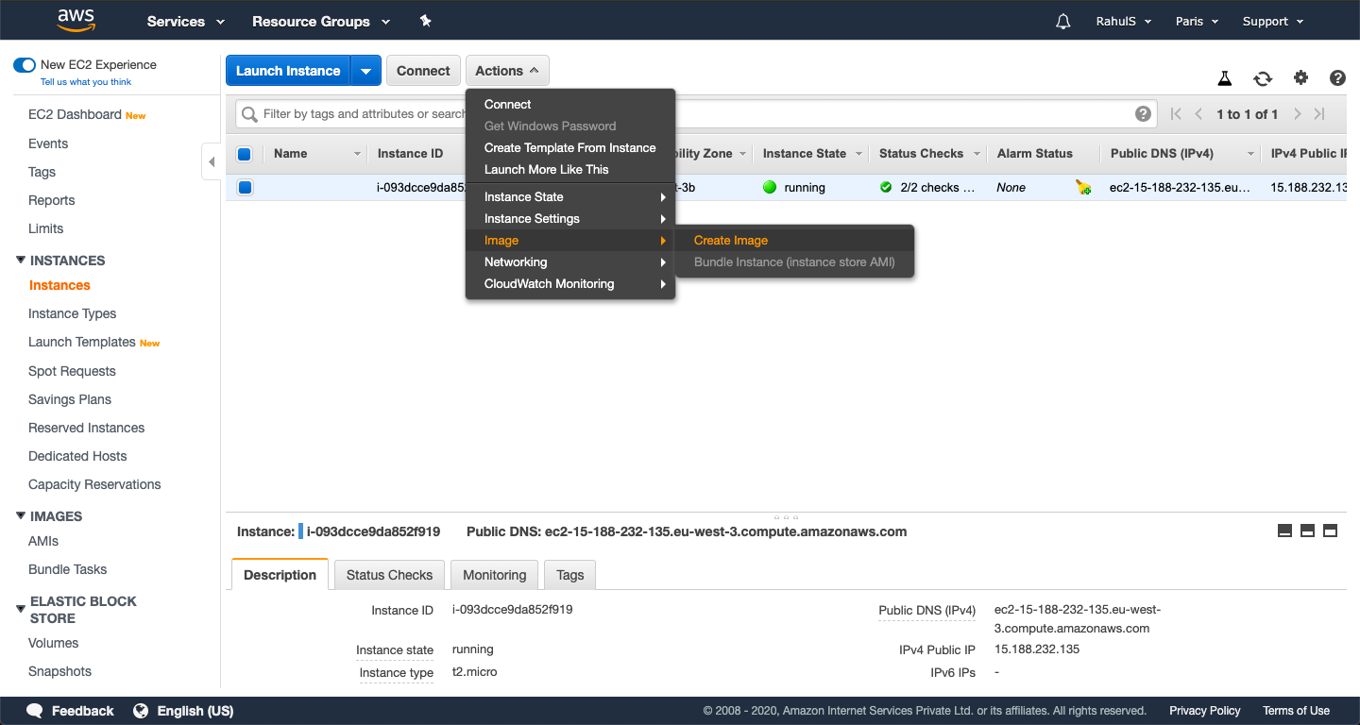This screenshot has height=725, width=1360.
Task: Click the monitoring graph icon in Alarm Status
Action: (x=1082, y=187)
